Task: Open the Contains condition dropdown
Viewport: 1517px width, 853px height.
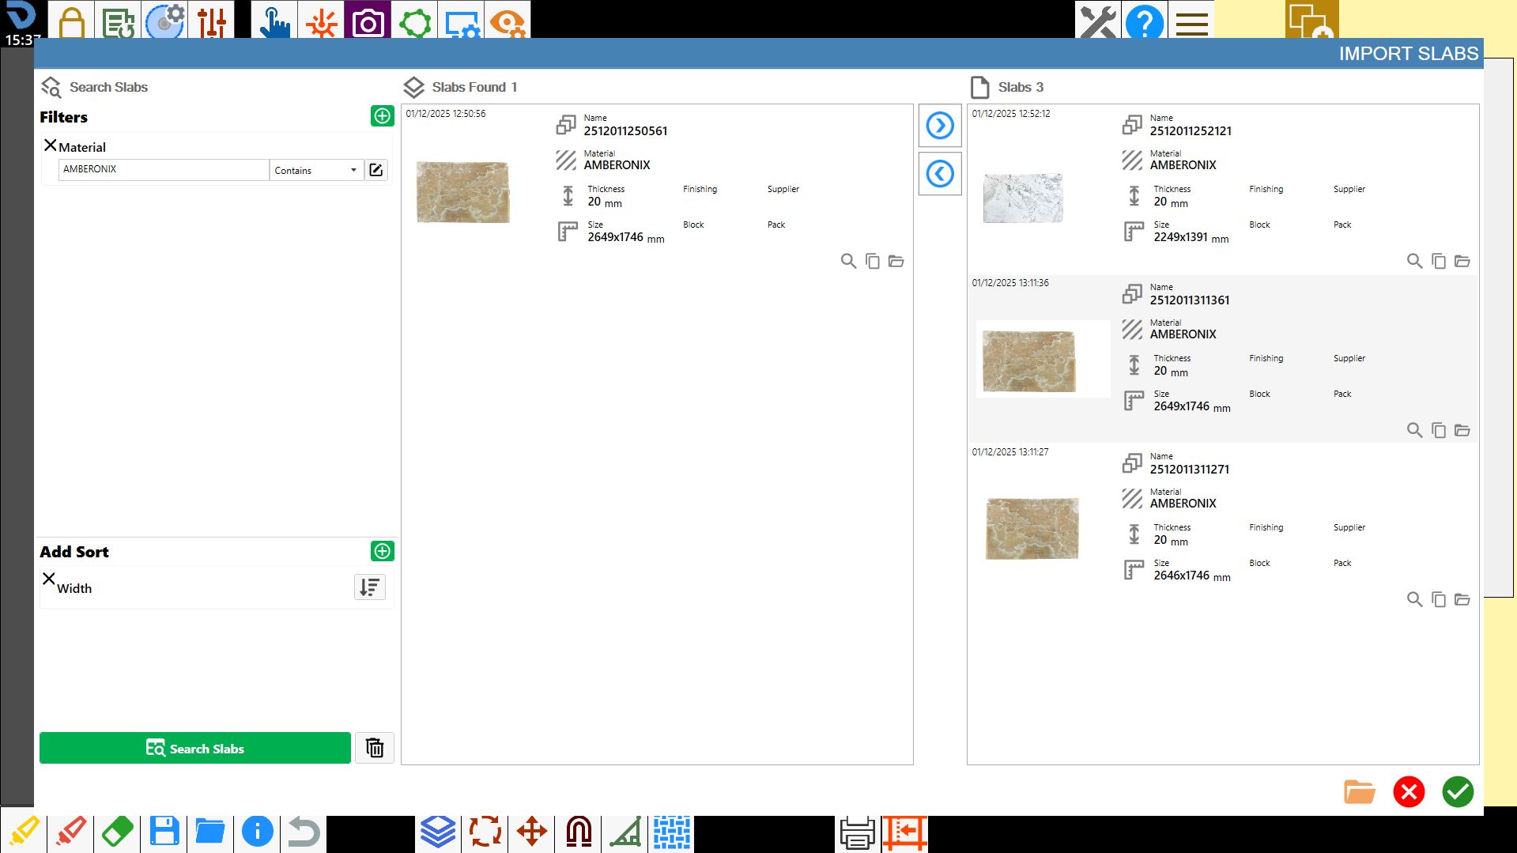Action: tap(316, 170)
